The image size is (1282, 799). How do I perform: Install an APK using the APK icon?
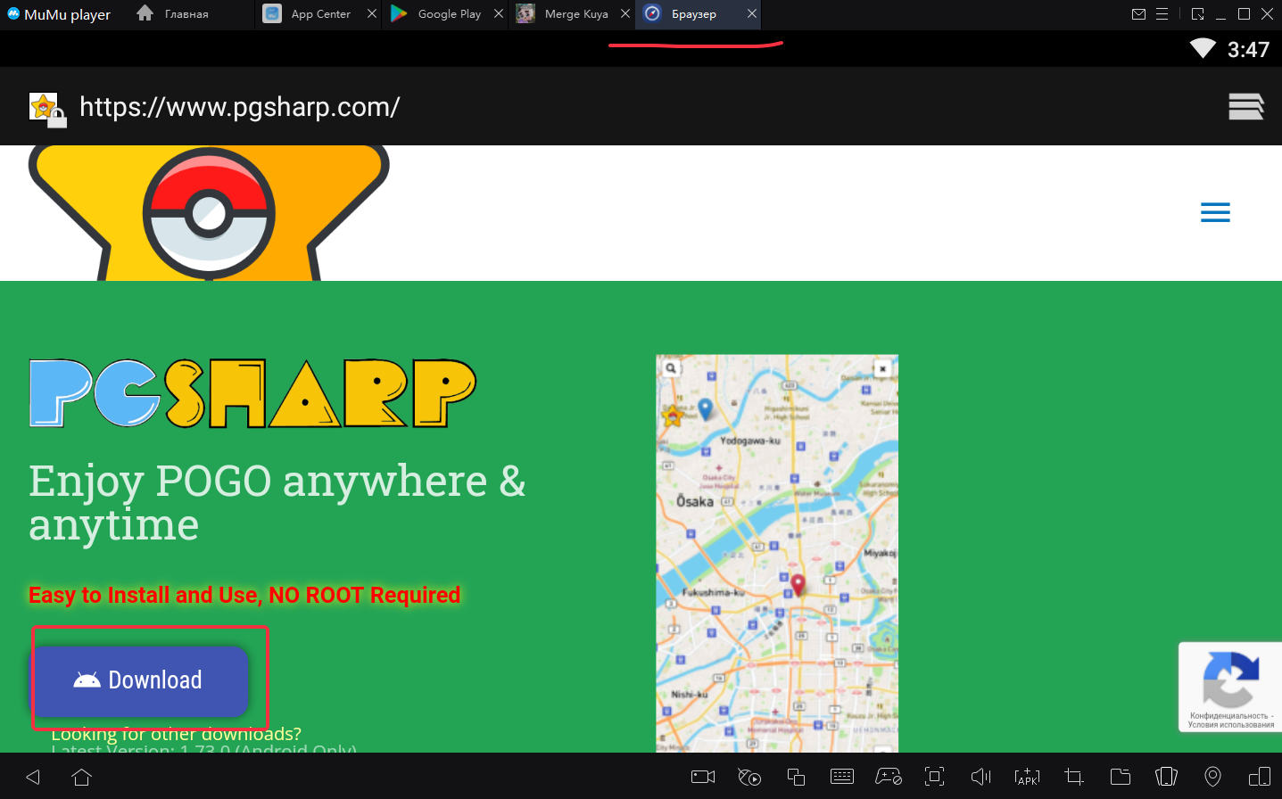click(1027, 777)
